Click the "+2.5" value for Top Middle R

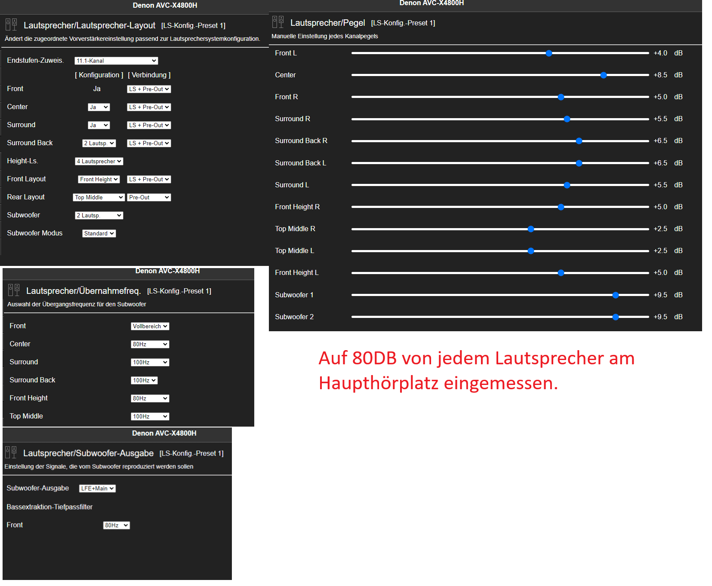(660, 229)
